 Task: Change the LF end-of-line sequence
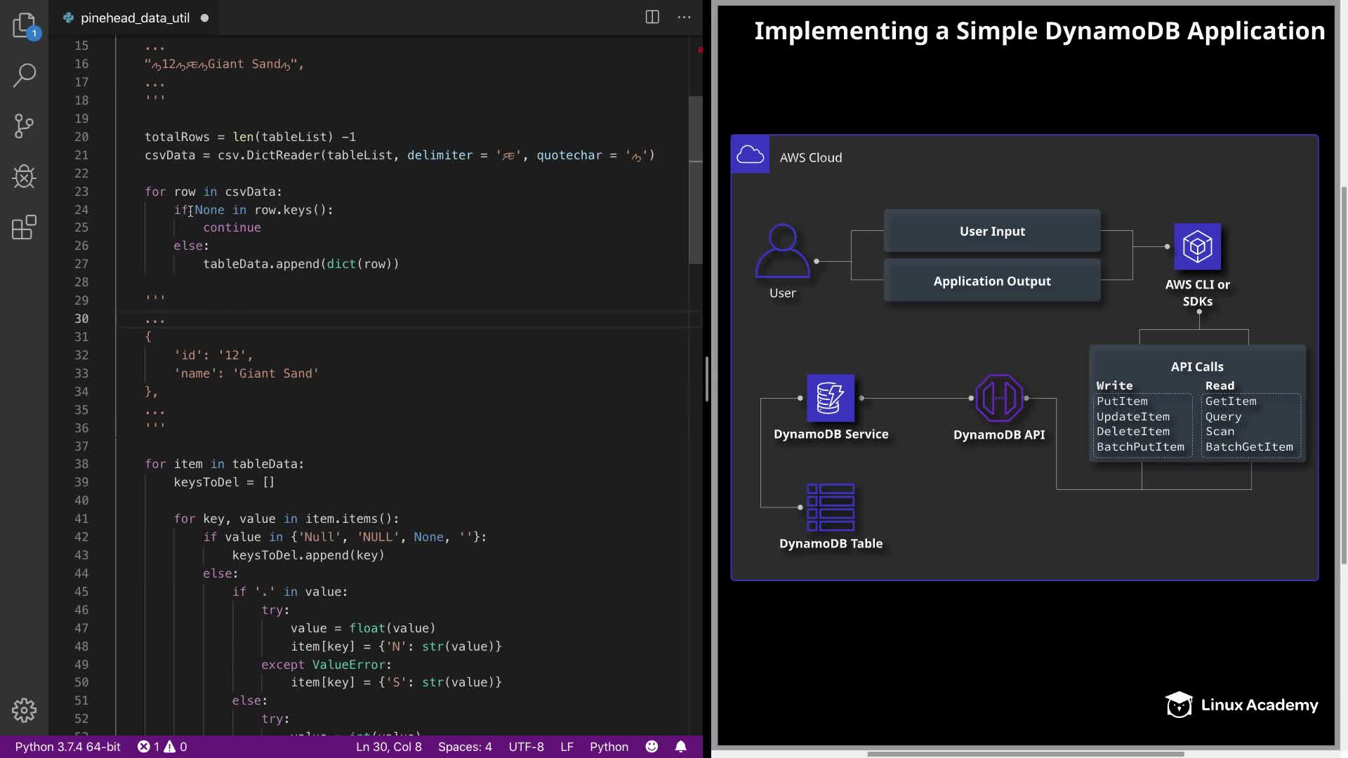[x=567, y=747]
